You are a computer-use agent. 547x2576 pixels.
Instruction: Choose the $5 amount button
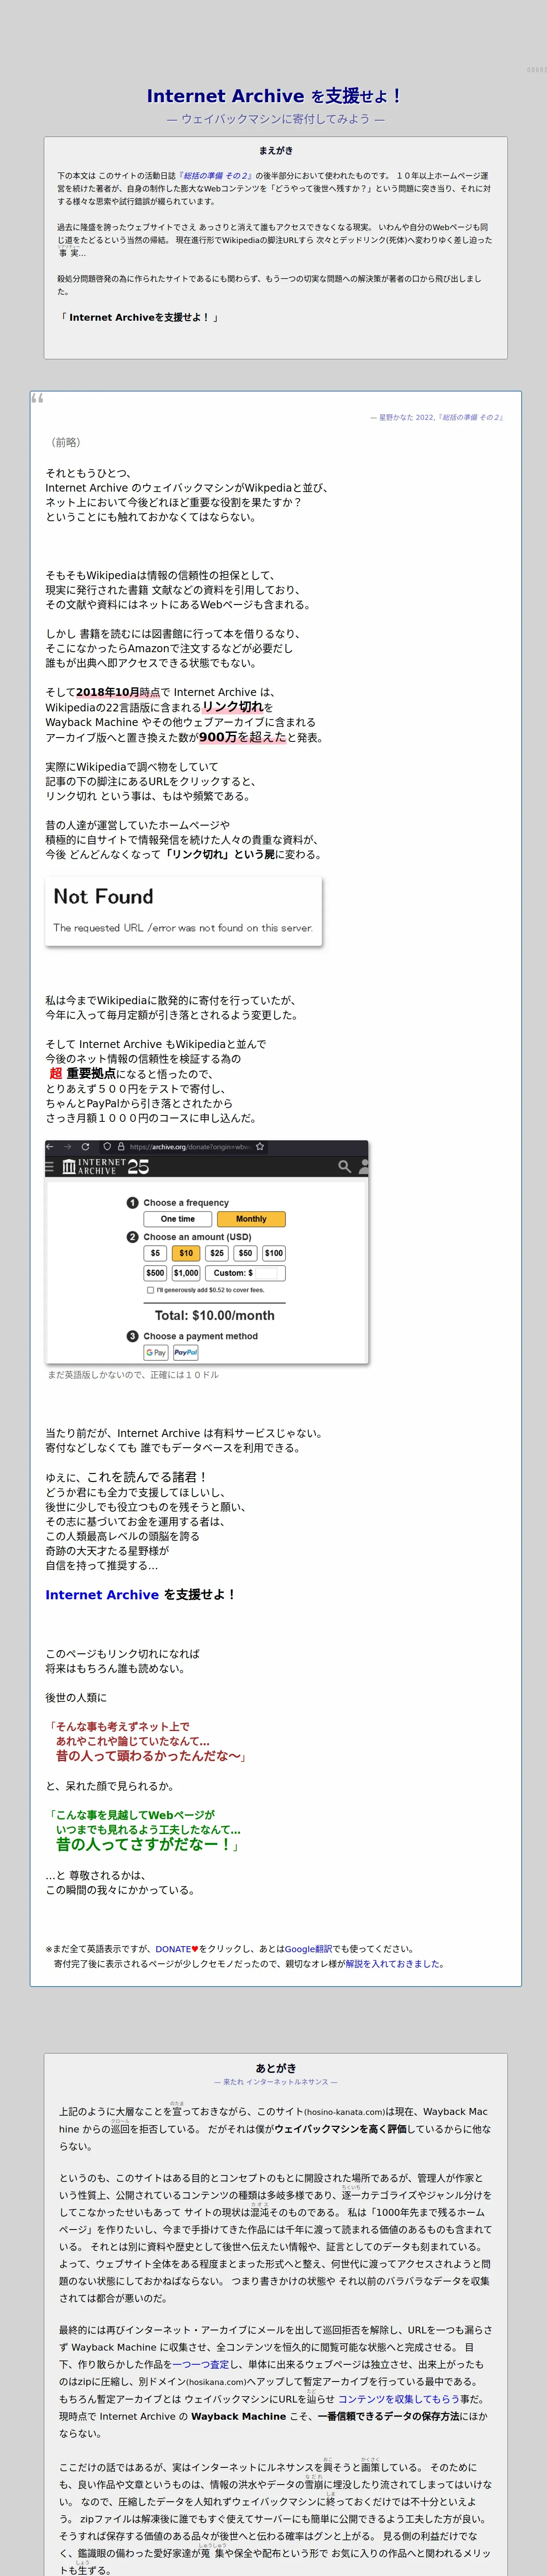pos(155,1252)
